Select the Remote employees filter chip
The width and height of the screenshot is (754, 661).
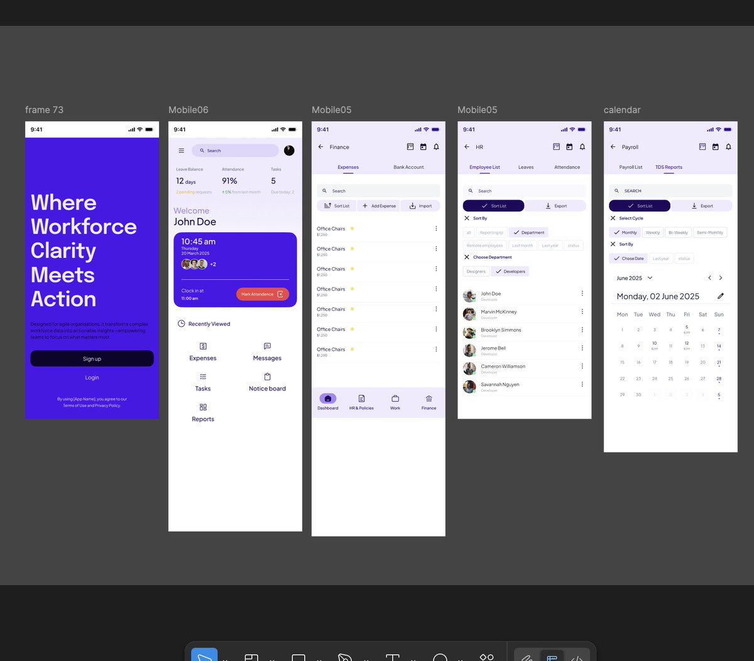pos(484,245)
